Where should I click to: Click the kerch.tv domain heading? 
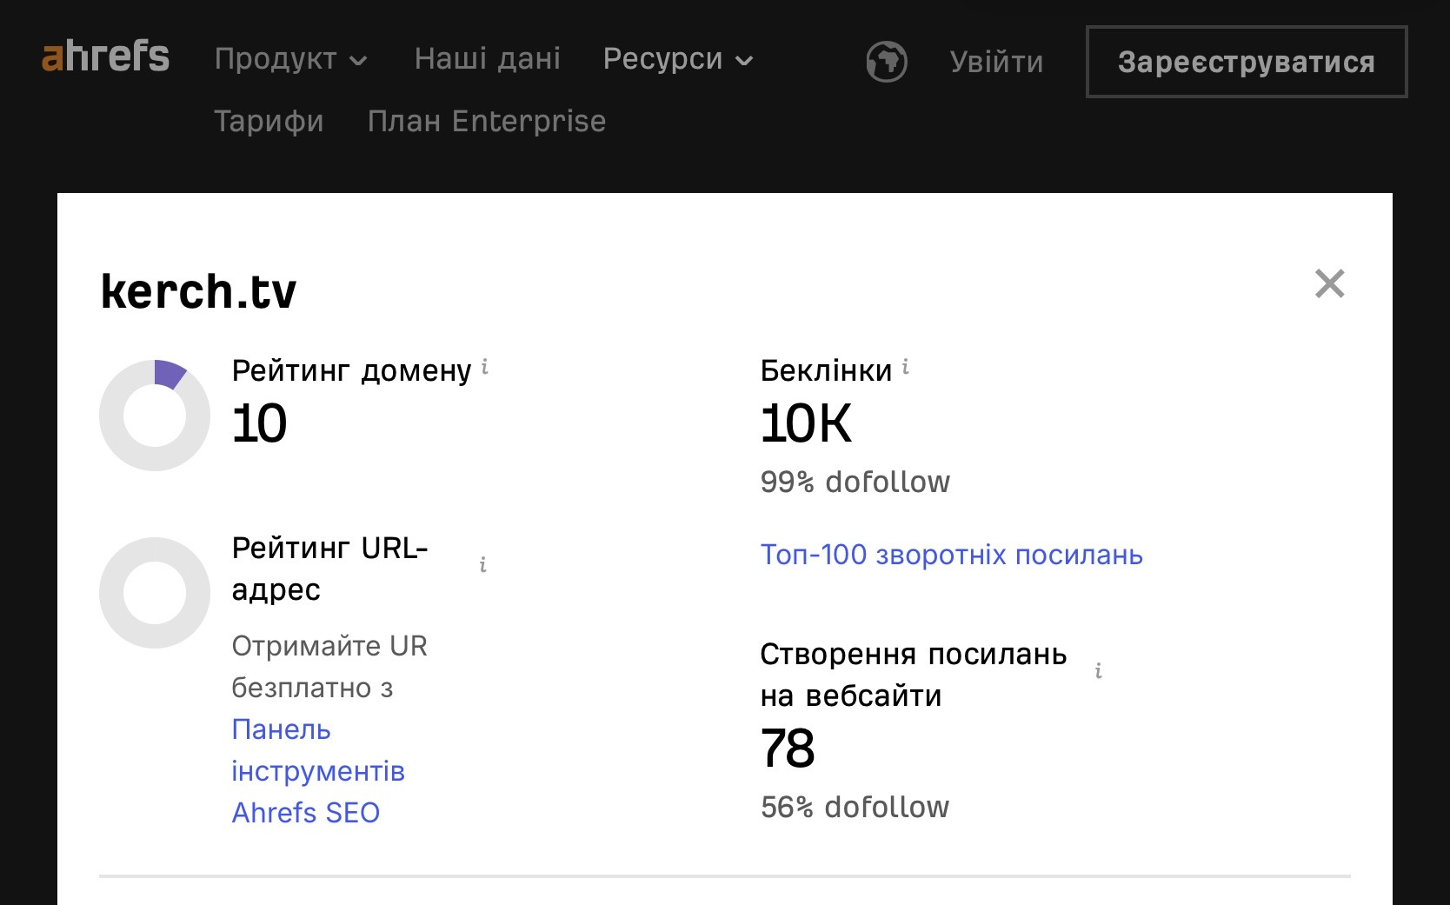point(198,291)
